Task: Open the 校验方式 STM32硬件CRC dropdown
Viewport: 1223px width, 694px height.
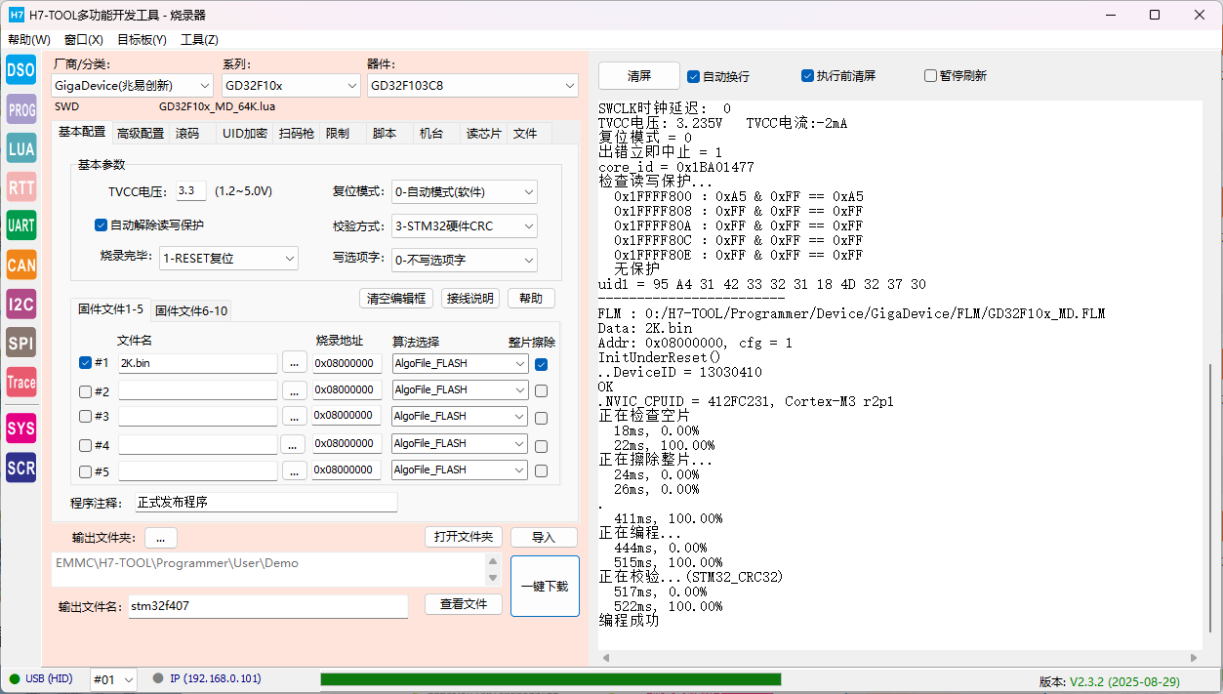Action: click(464, 225)
